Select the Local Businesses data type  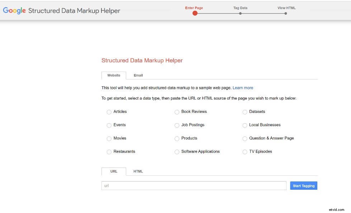click(245, 125)
